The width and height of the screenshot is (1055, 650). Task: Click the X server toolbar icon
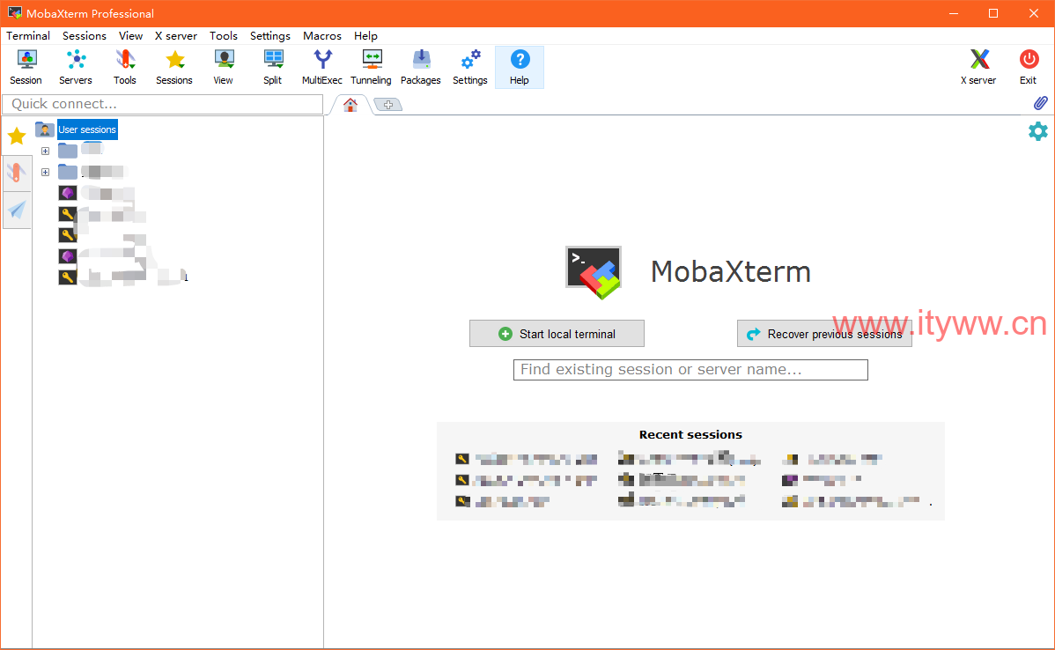click(979, 67)
